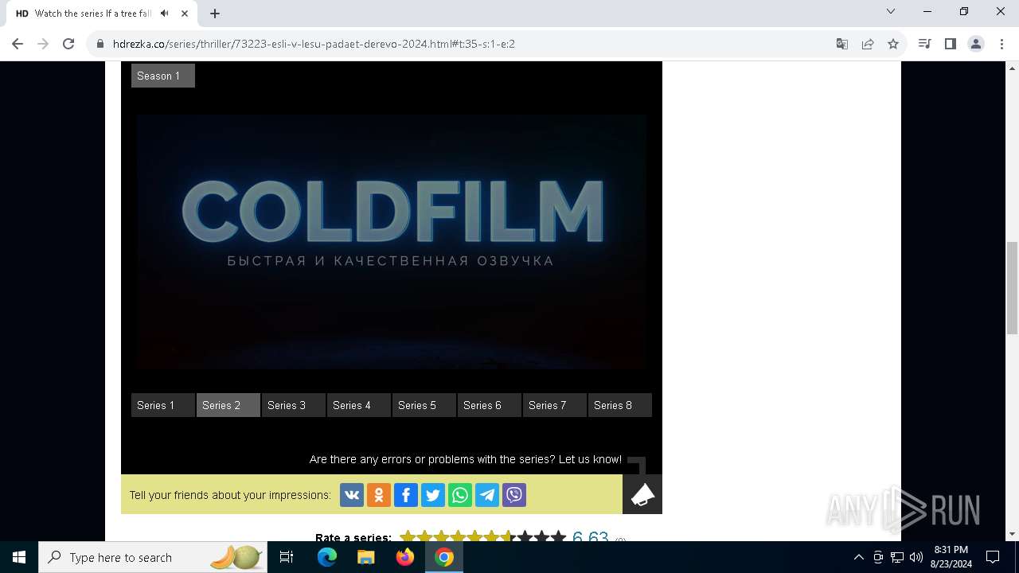1019x573 pixels.
Task: Share via WhatsApp icon
Action: coord(460,495)
